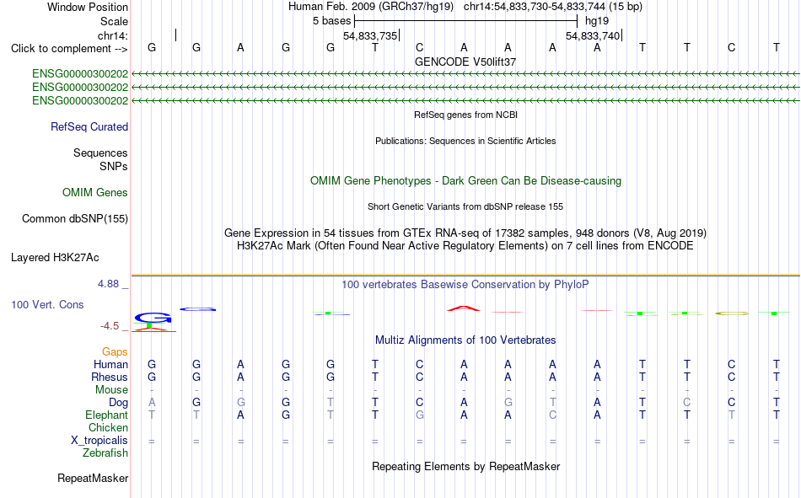Select the 'Chicken' alignment row label
The image size is (801, 498).
tap(108, 428)
